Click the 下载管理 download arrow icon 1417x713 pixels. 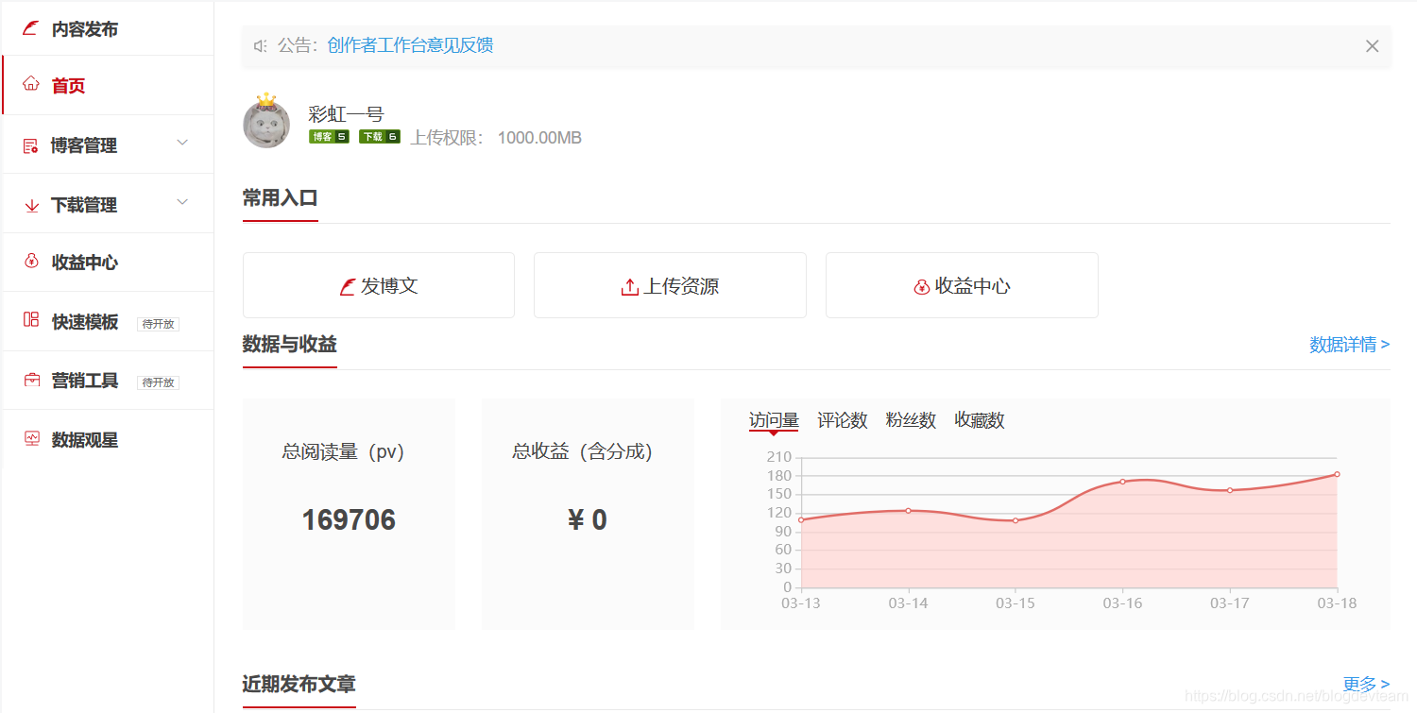31,205
